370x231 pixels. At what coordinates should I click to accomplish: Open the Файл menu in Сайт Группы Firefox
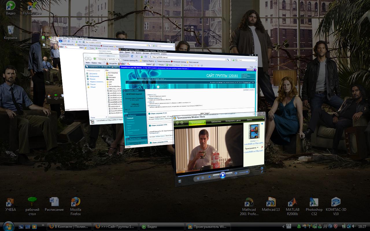point(121,52)
